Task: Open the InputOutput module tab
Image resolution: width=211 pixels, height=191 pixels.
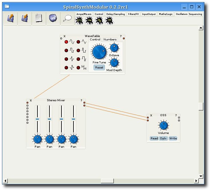Action: [149, 14]
